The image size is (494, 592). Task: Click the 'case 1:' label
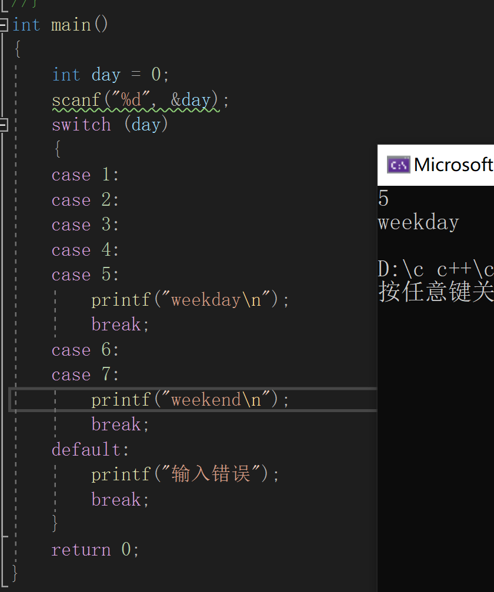point(85,175)
